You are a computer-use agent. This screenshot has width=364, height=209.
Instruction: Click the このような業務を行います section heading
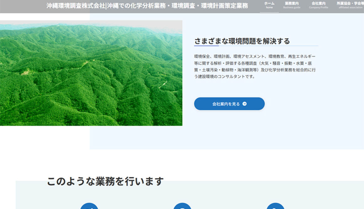click(105, 181)
